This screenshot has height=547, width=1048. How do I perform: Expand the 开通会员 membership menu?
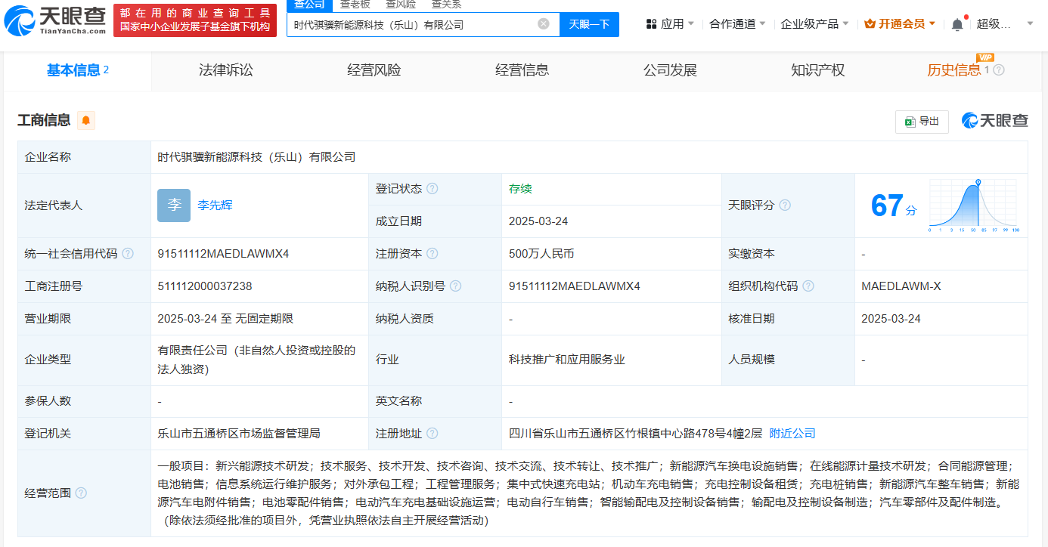pos(900,24)
